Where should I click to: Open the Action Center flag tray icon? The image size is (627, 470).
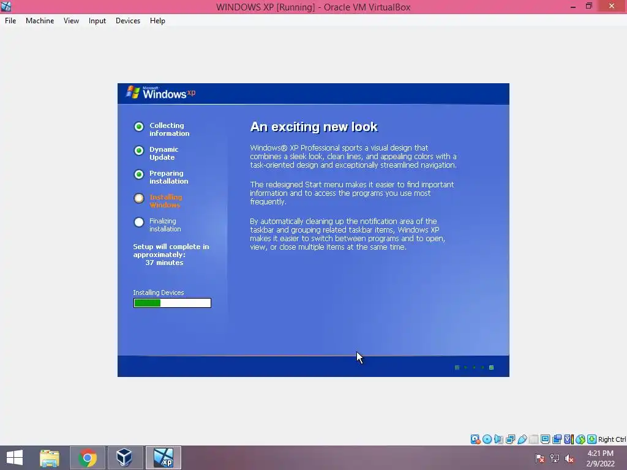point(540,458)
